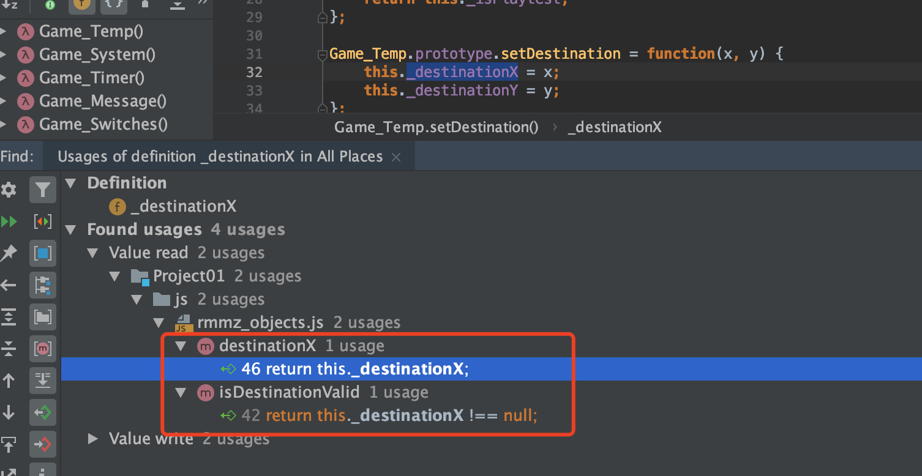The height and width of the screenshot is (476, 922).
Task: Toggle group by method button
Action: click(x=42, y=349)
